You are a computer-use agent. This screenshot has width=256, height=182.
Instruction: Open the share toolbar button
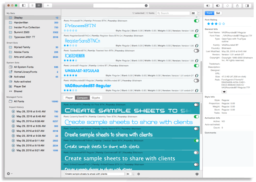click(238, 5)
